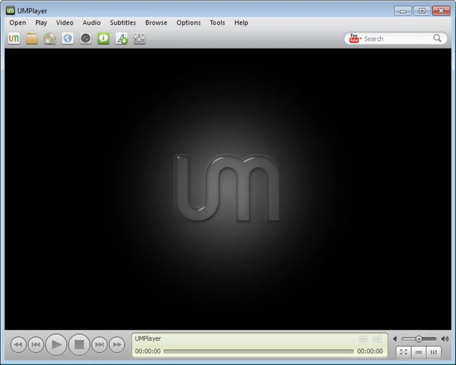Open a disc using the CD icon
Viewport: 456px width, 365px height.
[50, 38]
